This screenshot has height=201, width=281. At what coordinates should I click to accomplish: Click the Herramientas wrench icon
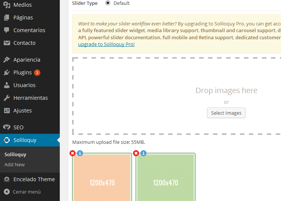(x=7, y=98)
